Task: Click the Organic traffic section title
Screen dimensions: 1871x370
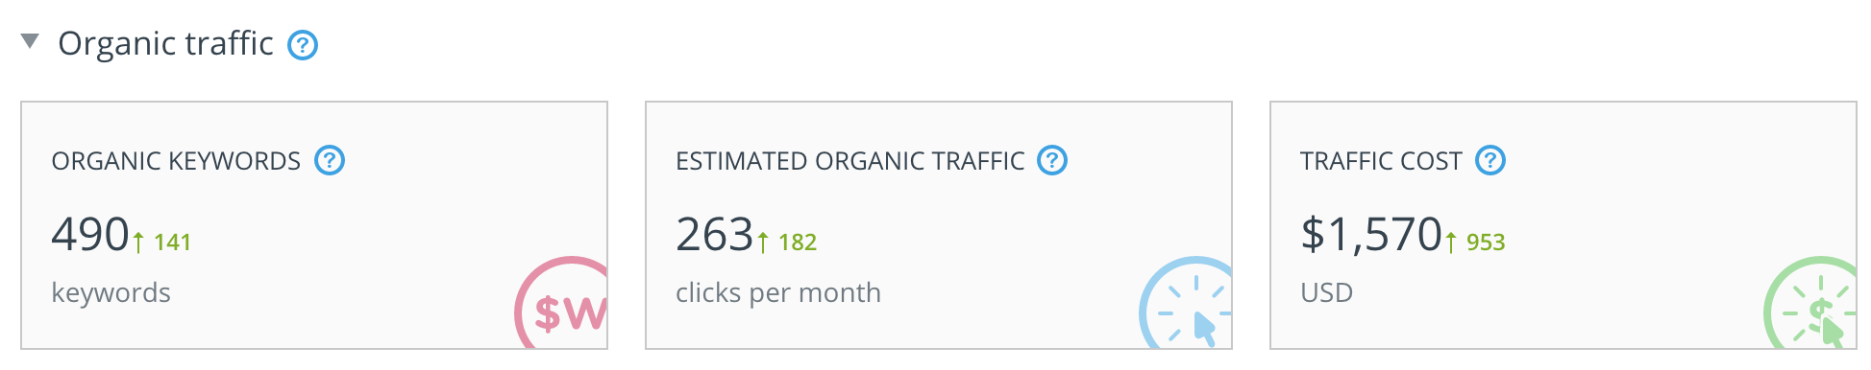Action: 165,44
